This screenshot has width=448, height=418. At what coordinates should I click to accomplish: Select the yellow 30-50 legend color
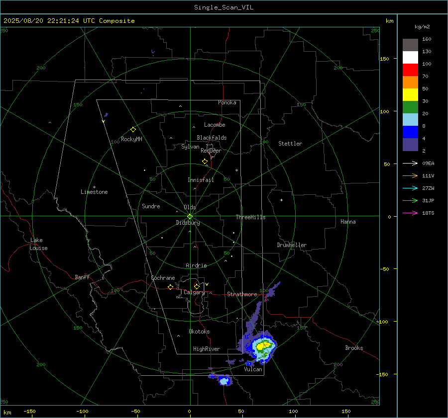click(x=410, y=95)
